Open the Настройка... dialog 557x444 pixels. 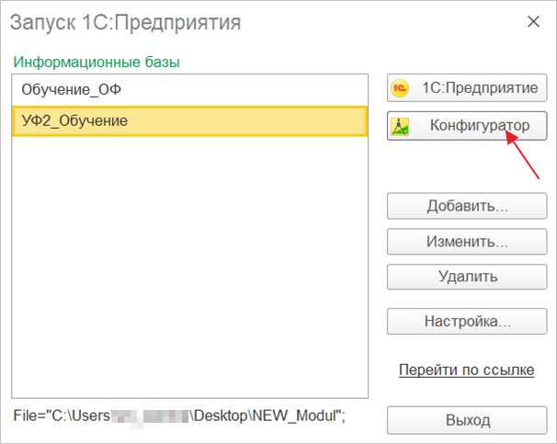(x=467, y=322)
